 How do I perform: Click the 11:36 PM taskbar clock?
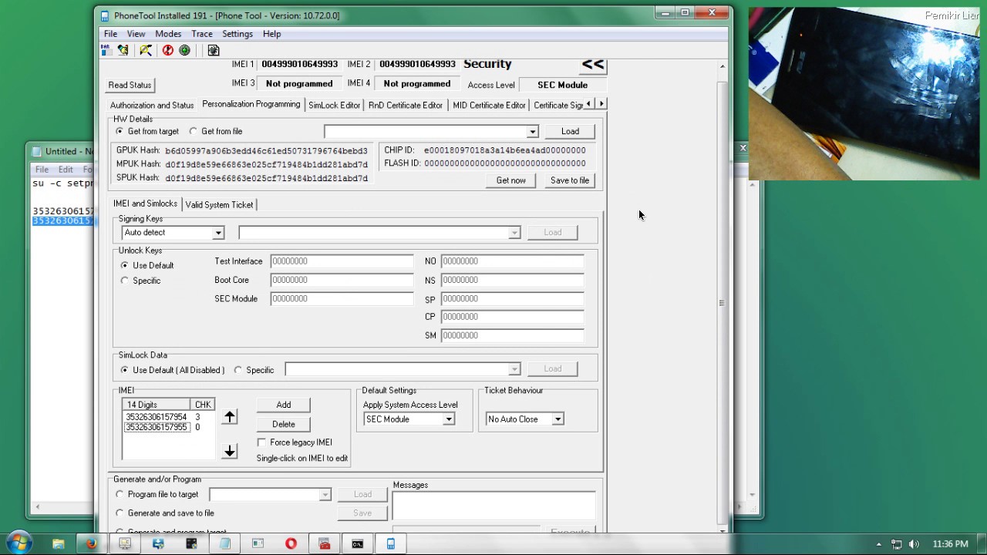click(950, 544)
